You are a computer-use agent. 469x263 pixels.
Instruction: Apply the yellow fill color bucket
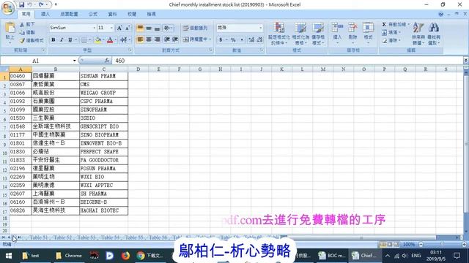(x=97, y=39)
